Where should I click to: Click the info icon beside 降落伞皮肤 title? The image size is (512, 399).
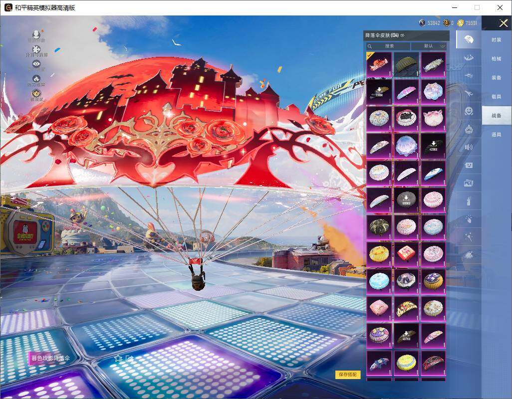coord(402,35)
